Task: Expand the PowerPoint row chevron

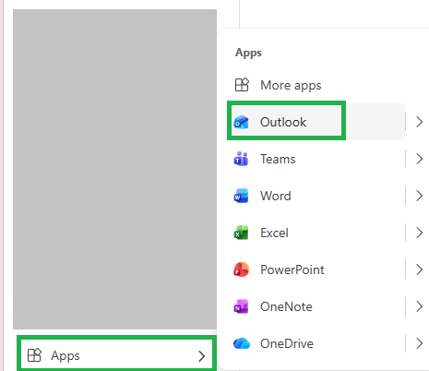Action: (419, 269)
